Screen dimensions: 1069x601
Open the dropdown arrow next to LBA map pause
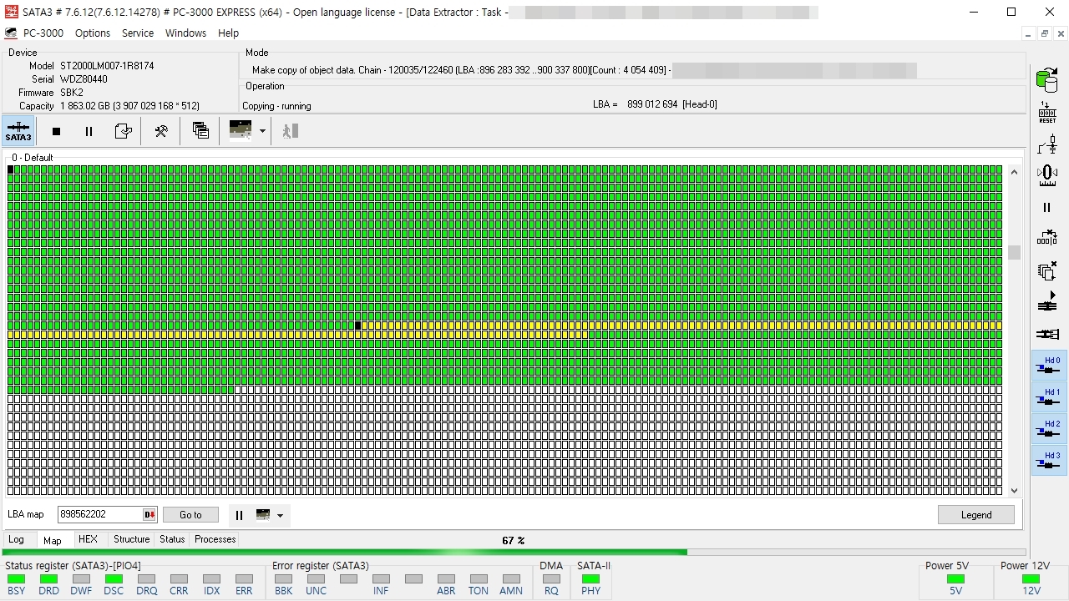pos(280,515)
